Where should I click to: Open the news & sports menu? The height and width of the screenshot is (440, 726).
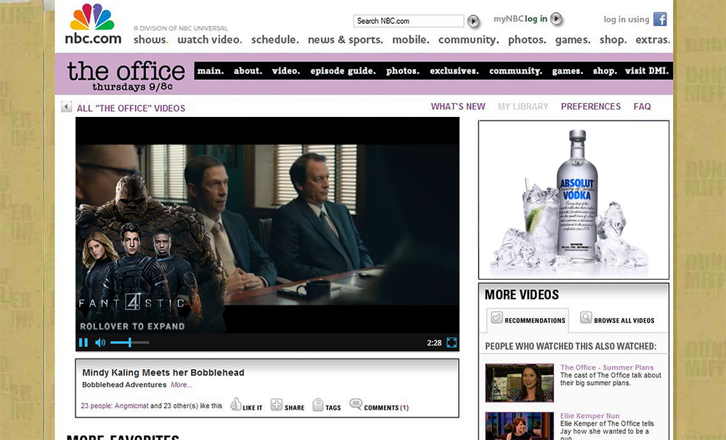click(346, 40)
